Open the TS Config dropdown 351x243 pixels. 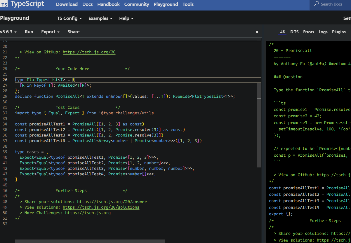(x=69, y=18)
